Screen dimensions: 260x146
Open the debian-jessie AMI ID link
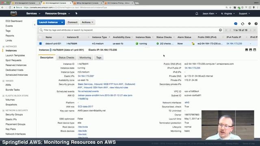point(105,97)
